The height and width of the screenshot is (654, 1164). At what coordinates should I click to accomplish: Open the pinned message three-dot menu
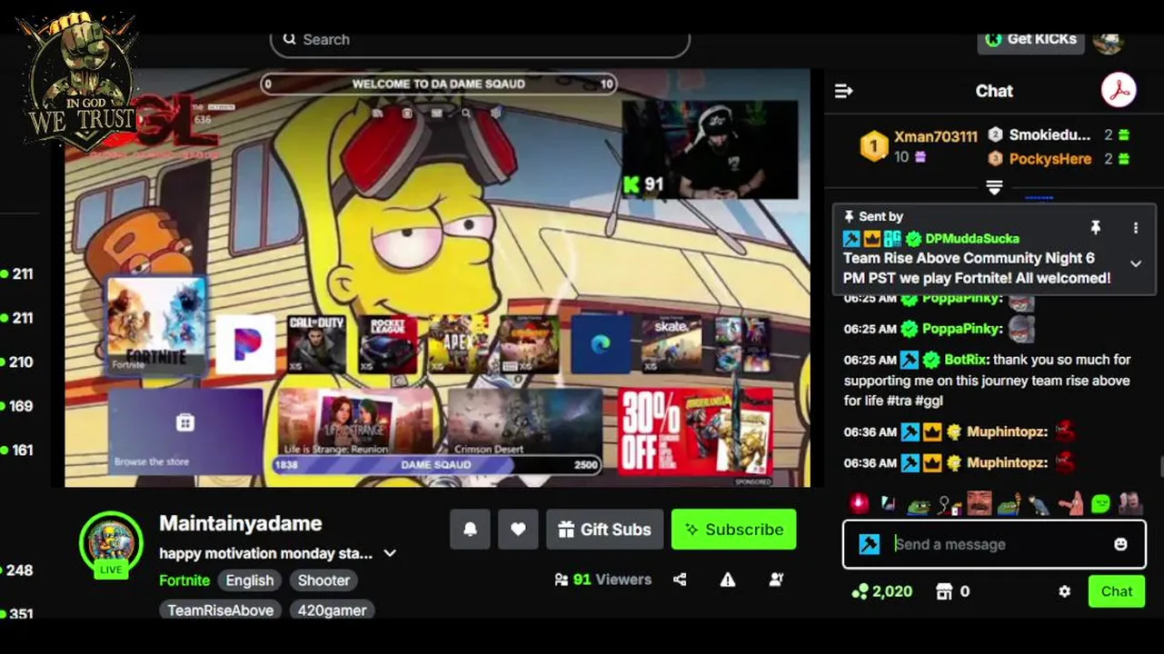coord(1135,228)
